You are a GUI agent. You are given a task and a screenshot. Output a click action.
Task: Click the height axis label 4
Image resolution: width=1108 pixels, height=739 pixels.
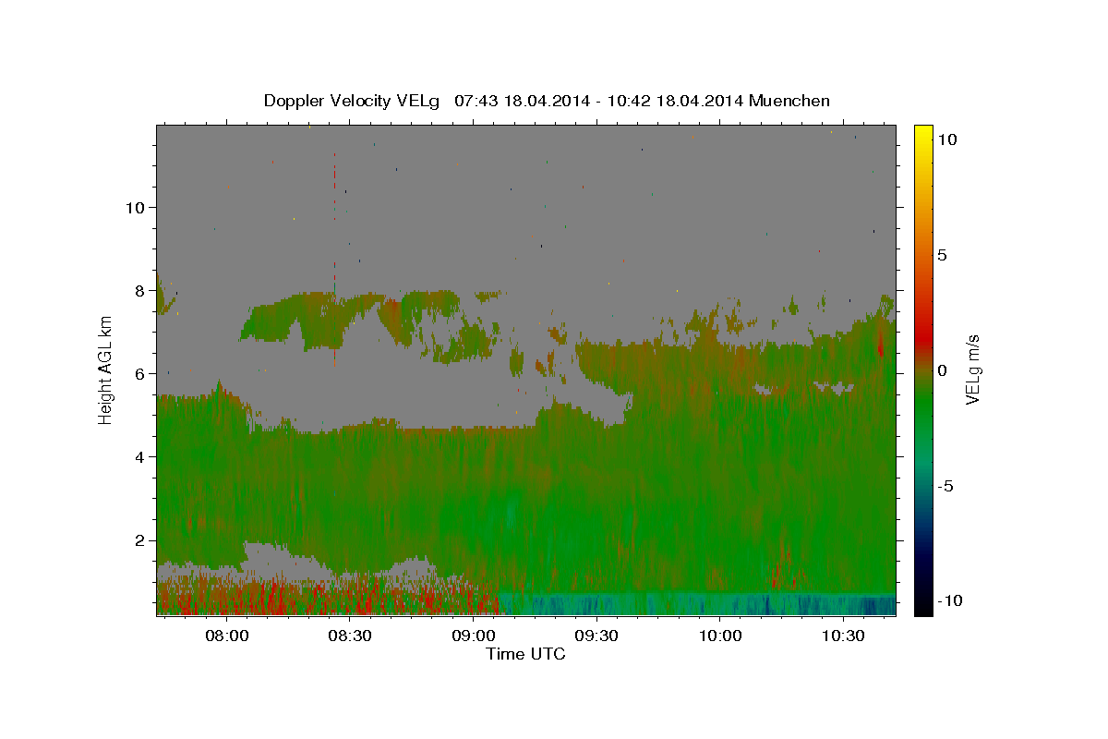(138, 456)
